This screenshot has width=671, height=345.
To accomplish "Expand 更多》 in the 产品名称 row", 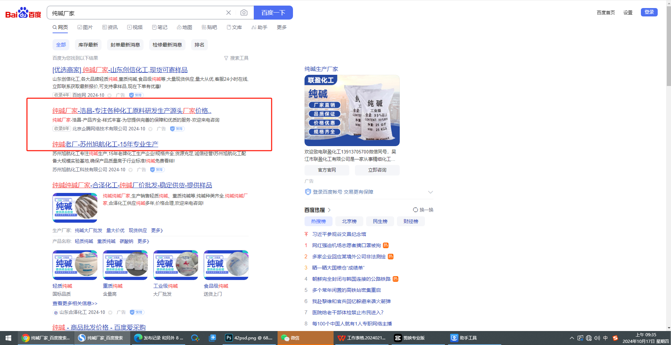I will [x=144, y=241].
